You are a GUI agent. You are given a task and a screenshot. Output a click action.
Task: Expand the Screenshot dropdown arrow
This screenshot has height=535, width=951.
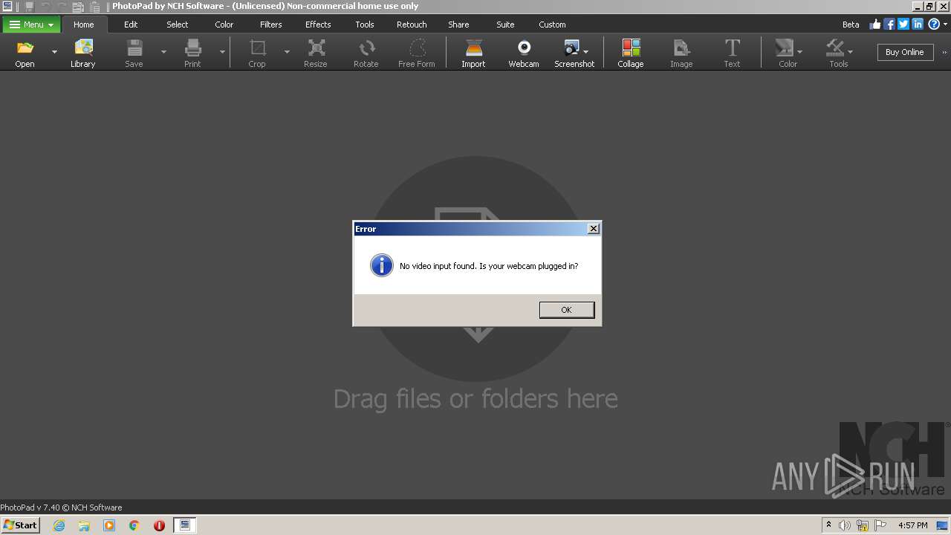[586, 51]
